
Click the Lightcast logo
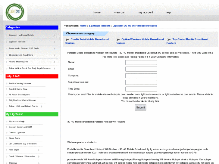pos(15,12)
